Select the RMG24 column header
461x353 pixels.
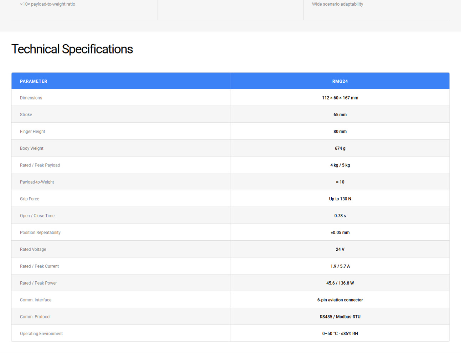pos(340,81)
